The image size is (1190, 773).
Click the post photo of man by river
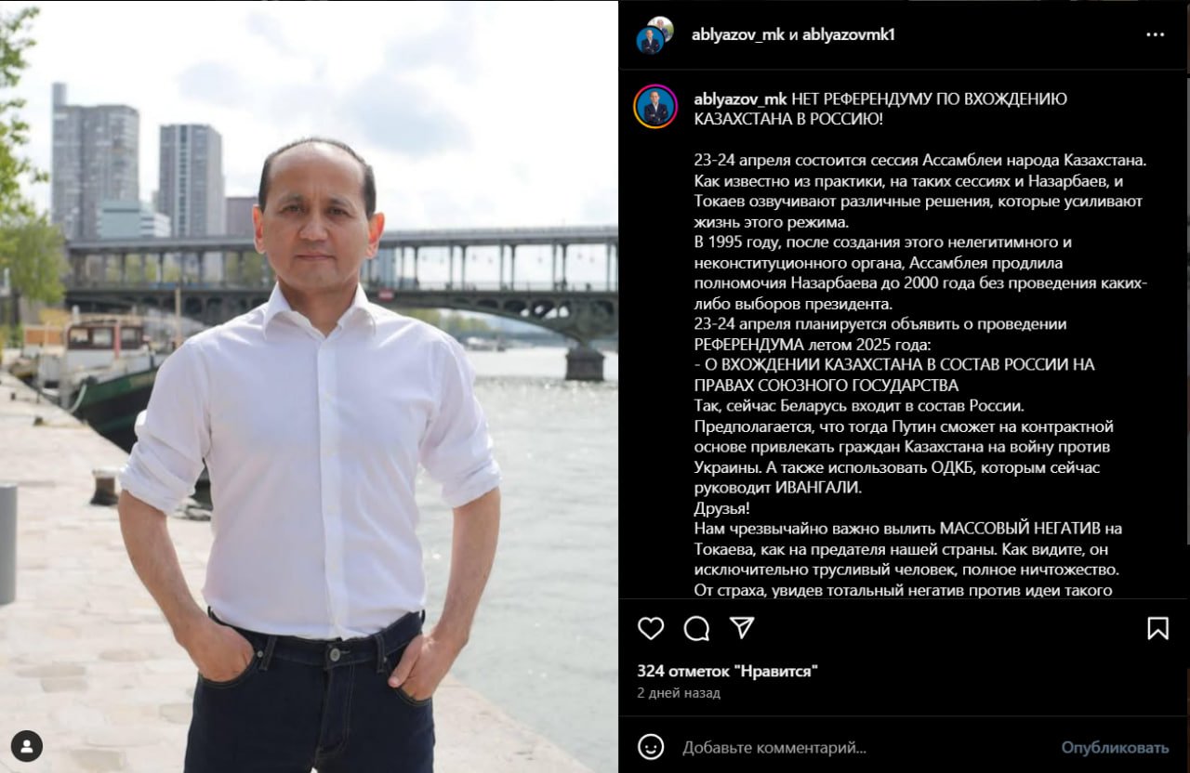(x=309, y=386)
